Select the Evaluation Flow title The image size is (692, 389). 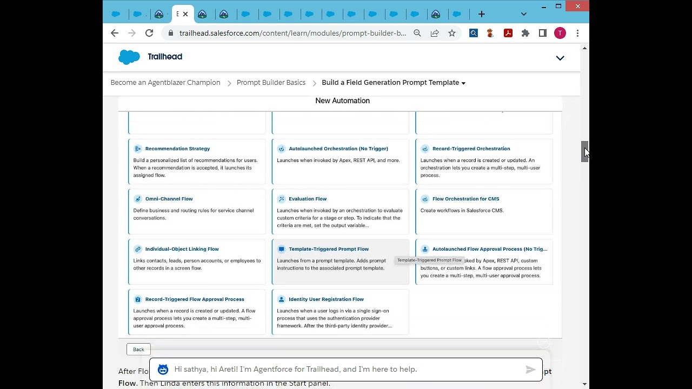tap(308, 199)
